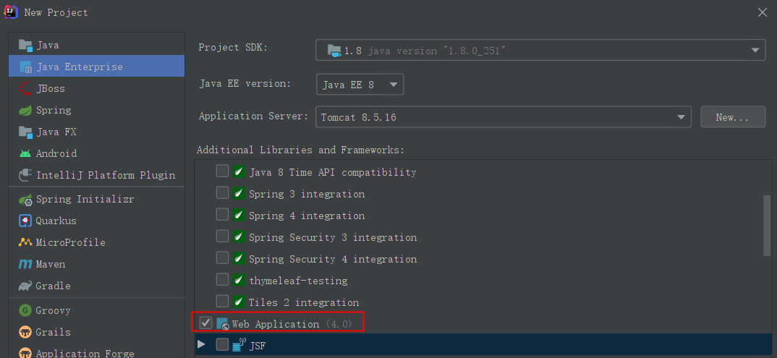Enable the JSF checkbox
This screenshot has width=777, height=358.
[x=223, y=344]
